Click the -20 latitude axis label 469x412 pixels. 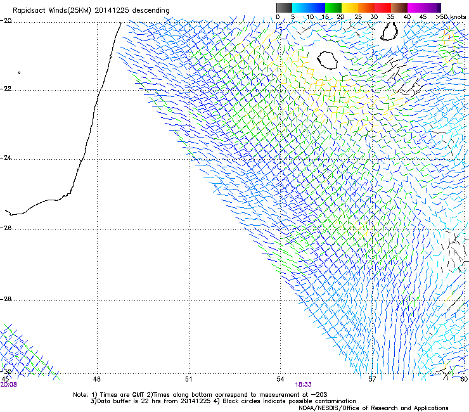coord(6,21)
